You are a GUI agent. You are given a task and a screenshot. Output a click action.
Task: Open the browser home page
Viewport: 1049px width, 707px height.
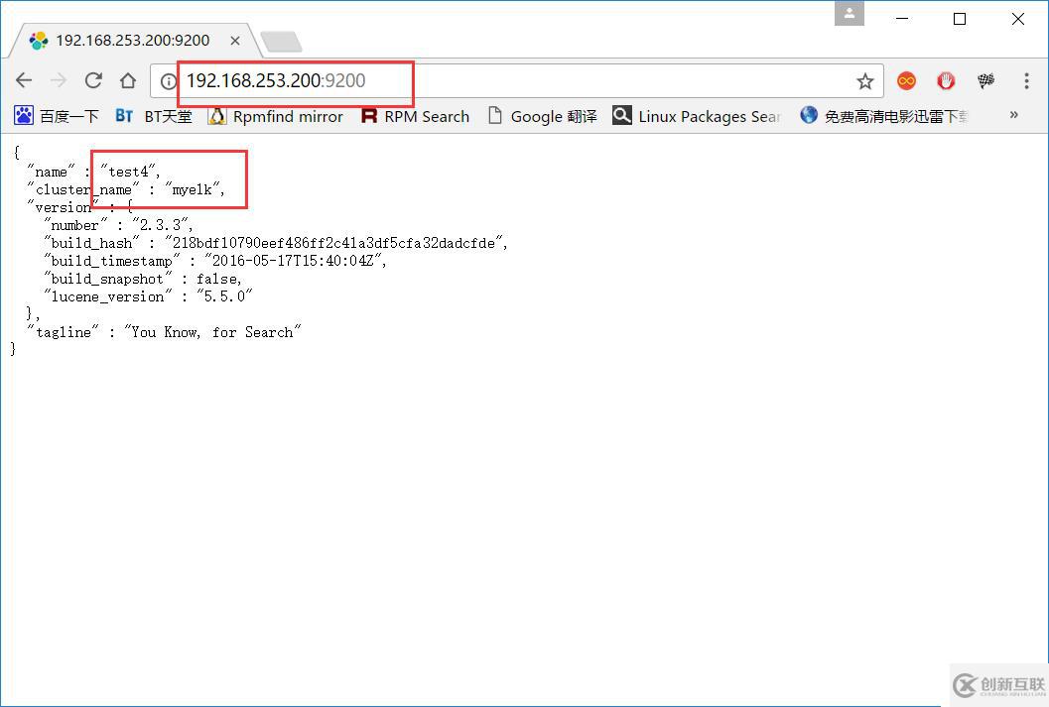pyautogui.click(x=128, y=81)
